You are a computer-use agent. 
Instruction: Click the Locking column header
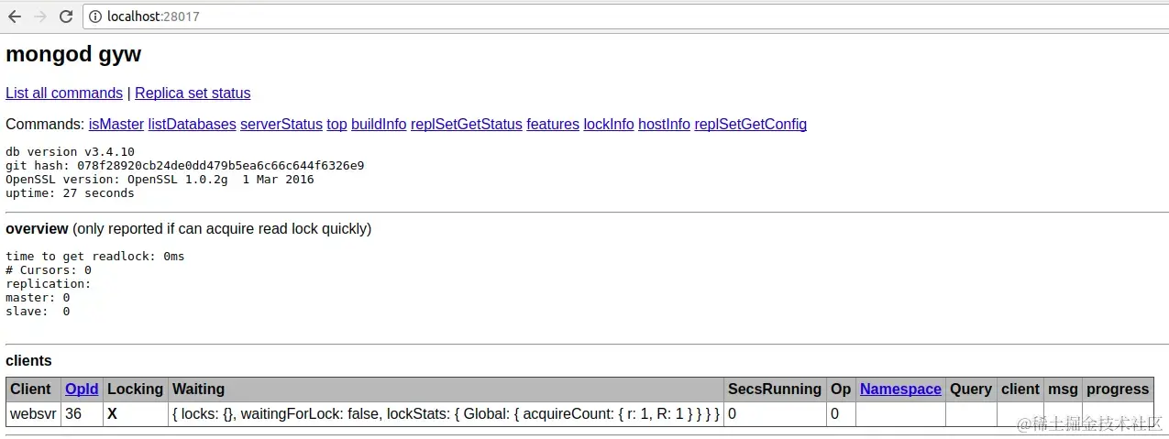tap(135, 390)
